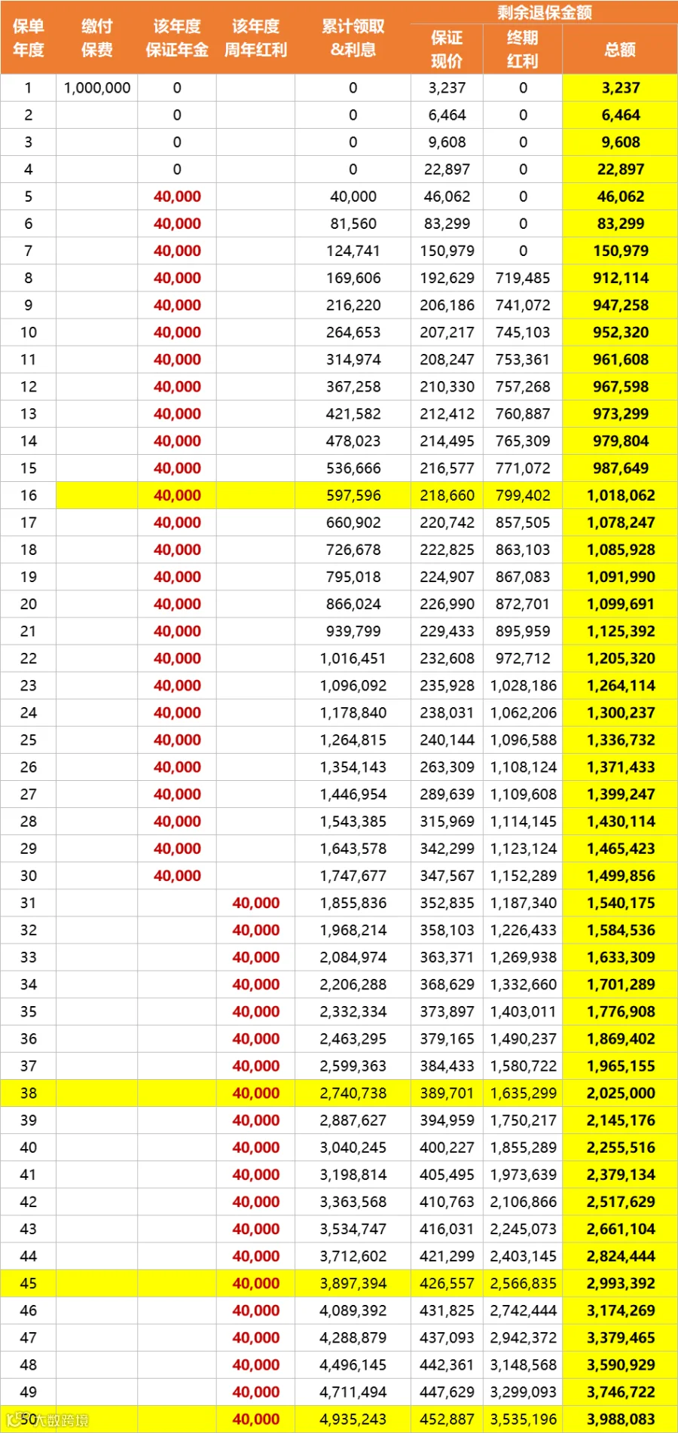Select total cell 1,336,732 in year 25
678x1433 pixels.
[x=620, y=739]
